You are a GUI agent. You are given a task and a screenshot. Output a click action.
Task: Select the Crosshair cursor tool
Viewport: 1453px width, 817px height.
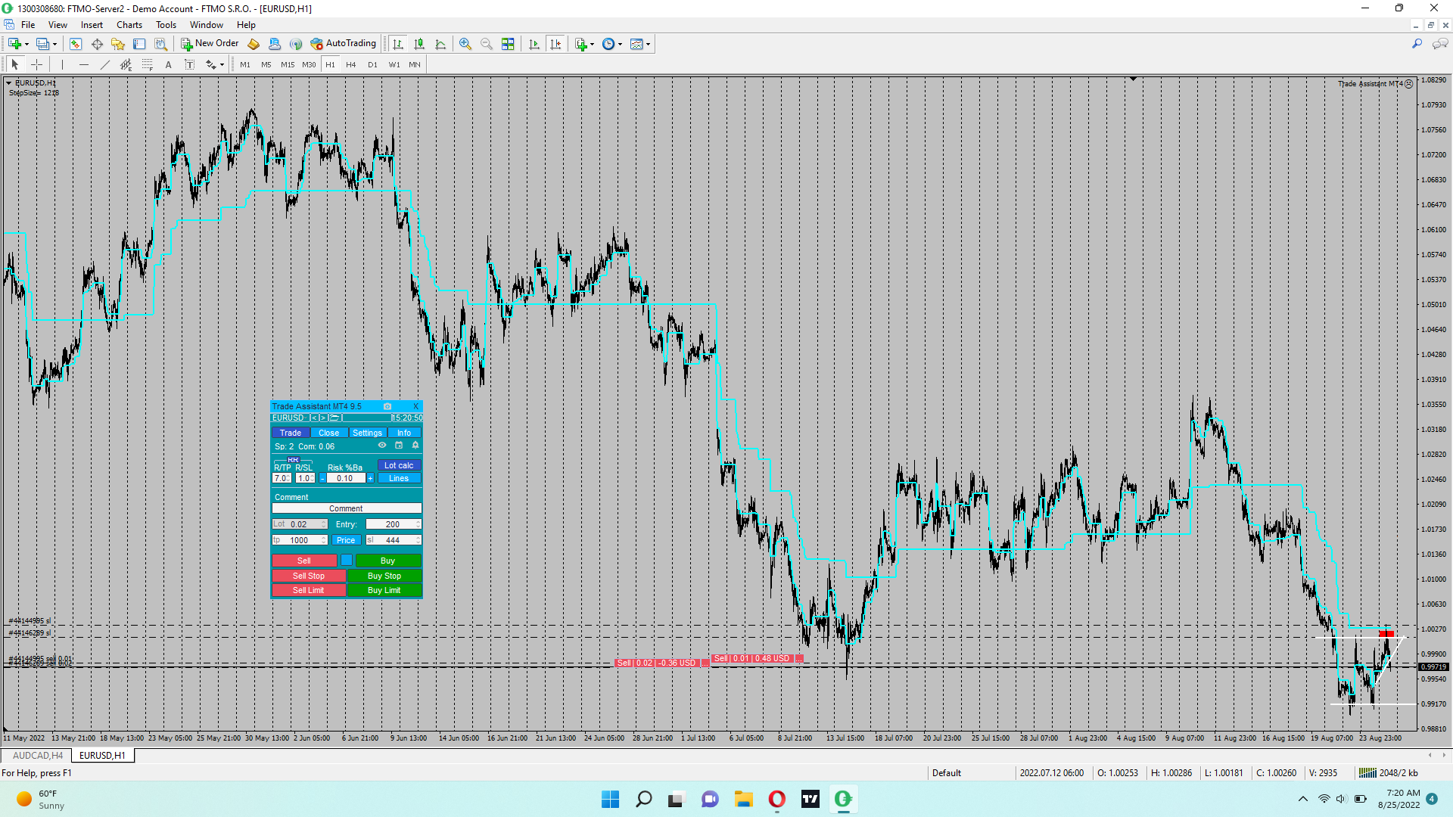[36, 65]
